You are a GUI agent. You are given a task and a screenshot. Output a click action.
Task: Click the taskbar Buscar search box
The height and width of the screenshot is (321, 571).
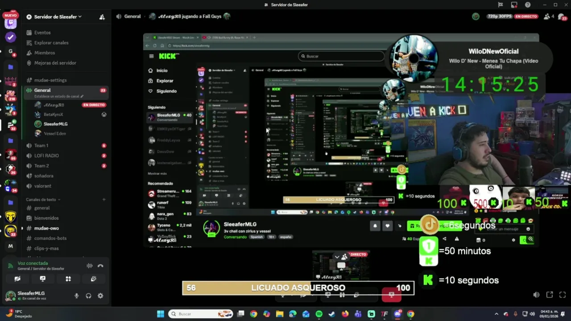click(x=201, y=314)
